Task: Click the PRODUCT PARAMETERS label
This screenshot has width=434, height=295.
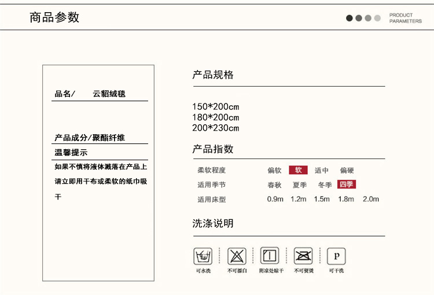Action: click(x=405, y=18)
